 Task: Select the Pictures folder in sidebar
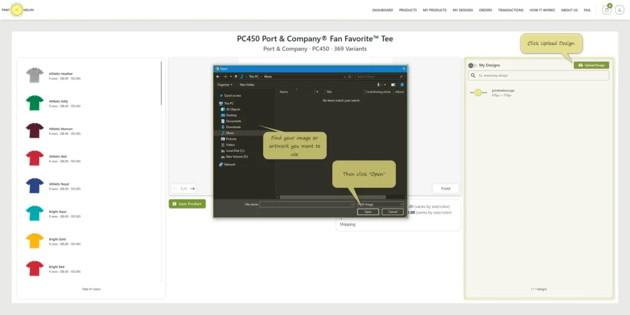coord(231,138)
